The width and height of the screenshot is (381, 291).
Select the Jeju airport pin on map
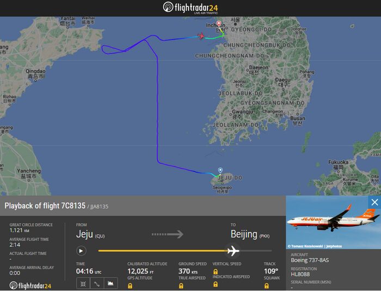(220, 170)
